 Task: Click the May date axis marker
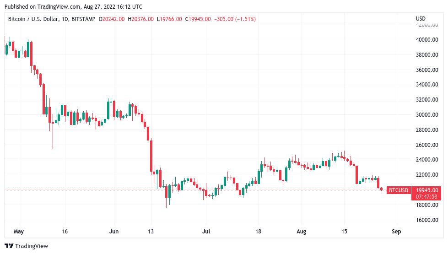coord(19,232)
